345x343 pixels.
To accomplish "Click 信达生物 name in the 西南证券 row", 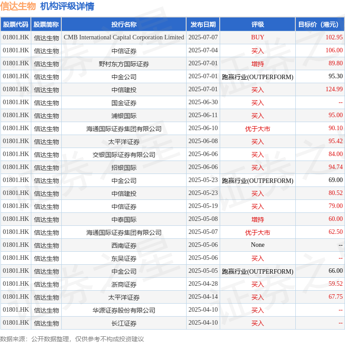I will point(46,246).
